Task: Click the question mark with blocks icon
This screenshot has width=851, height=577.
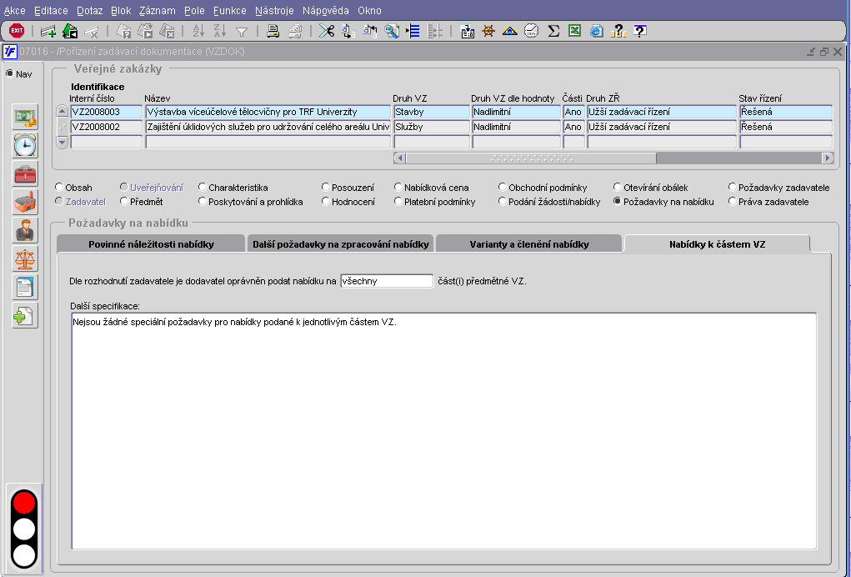Action: click(618, 32)
